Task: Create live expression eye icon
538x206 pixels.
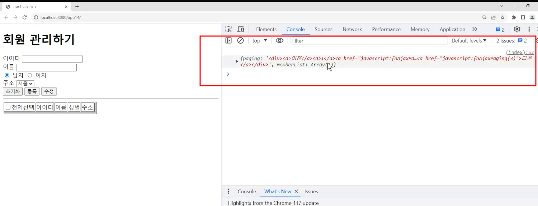Action: point(279,41)
